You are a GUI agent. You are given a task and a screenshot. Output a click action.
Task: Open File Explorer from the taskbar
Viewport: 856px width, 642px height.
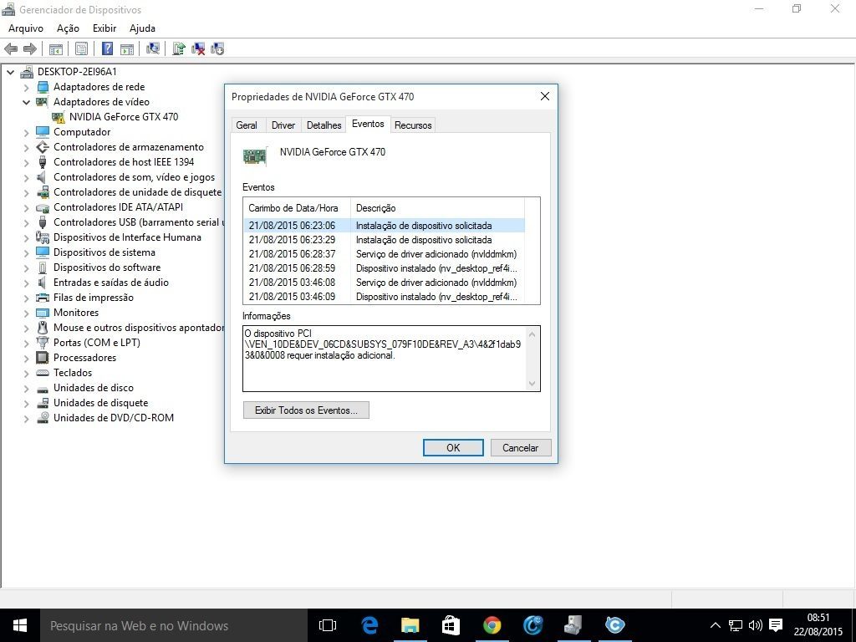point(410,625)
